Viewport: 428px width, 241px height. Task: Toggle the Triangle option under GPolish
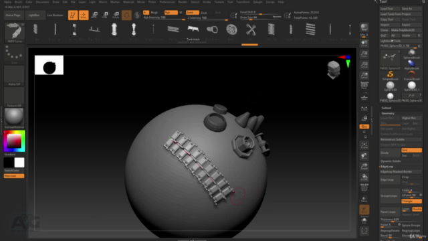click(411, 201)
